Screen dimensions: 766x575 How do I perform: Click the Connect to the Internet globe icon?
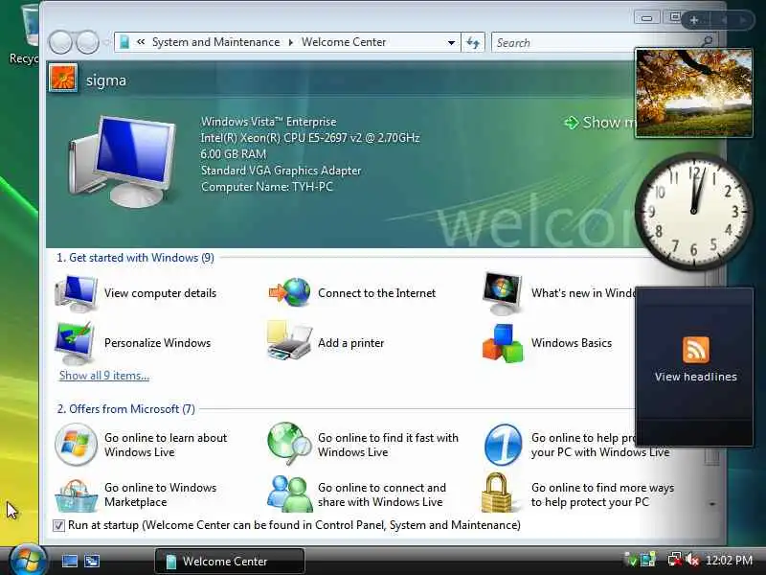(x=290, y=292)
